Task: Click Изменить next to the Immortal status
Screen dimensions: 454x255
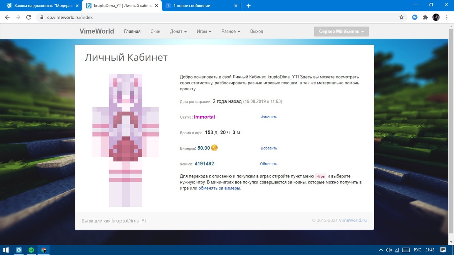Action: coord(269,117)
